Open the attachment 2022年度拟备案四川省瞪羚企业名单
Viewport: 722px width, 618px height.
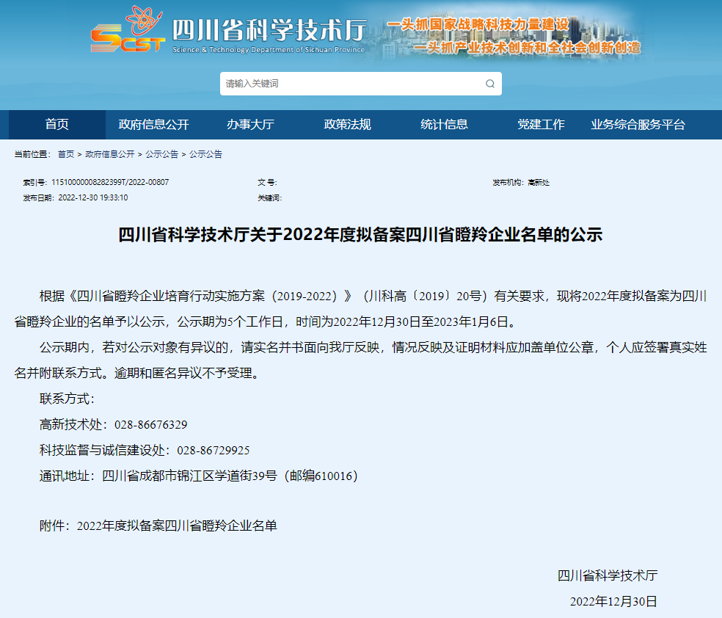point(177,526)
